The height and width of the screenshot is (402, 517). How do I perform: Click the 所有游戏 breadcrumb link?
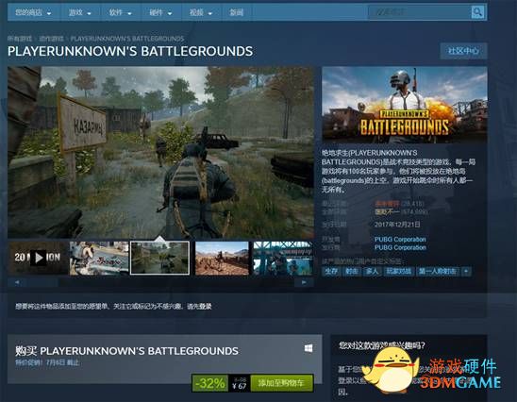click(20, 39)
